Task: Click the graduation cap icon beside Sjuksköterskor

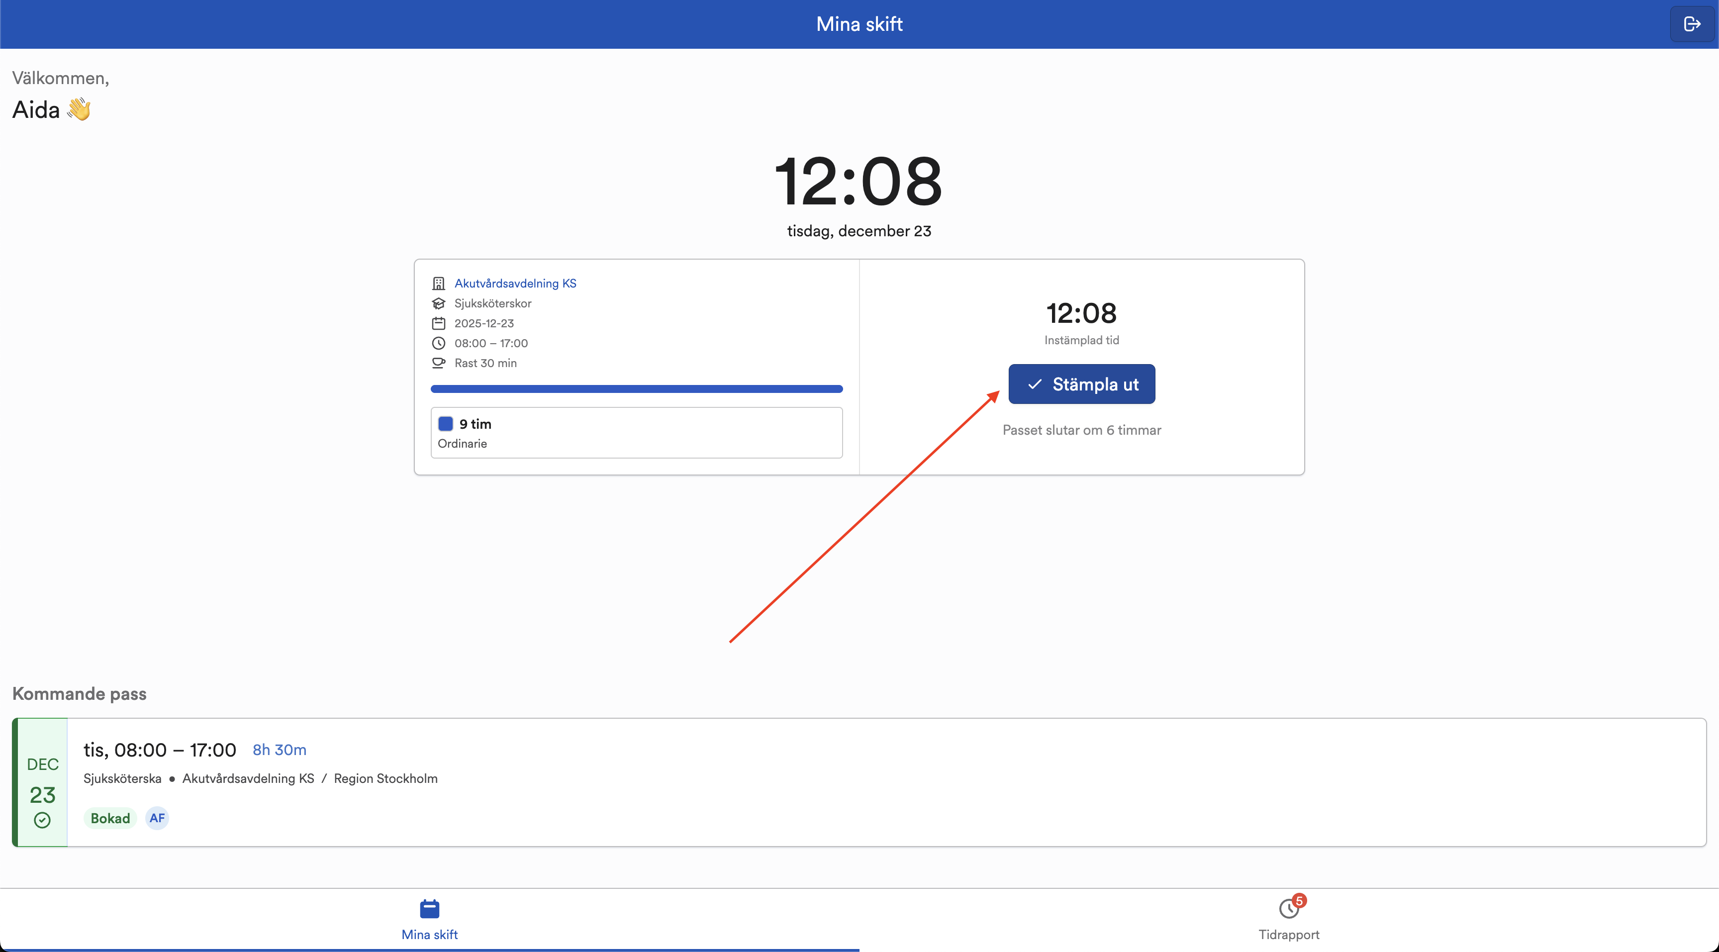Action: pos(438,303)
